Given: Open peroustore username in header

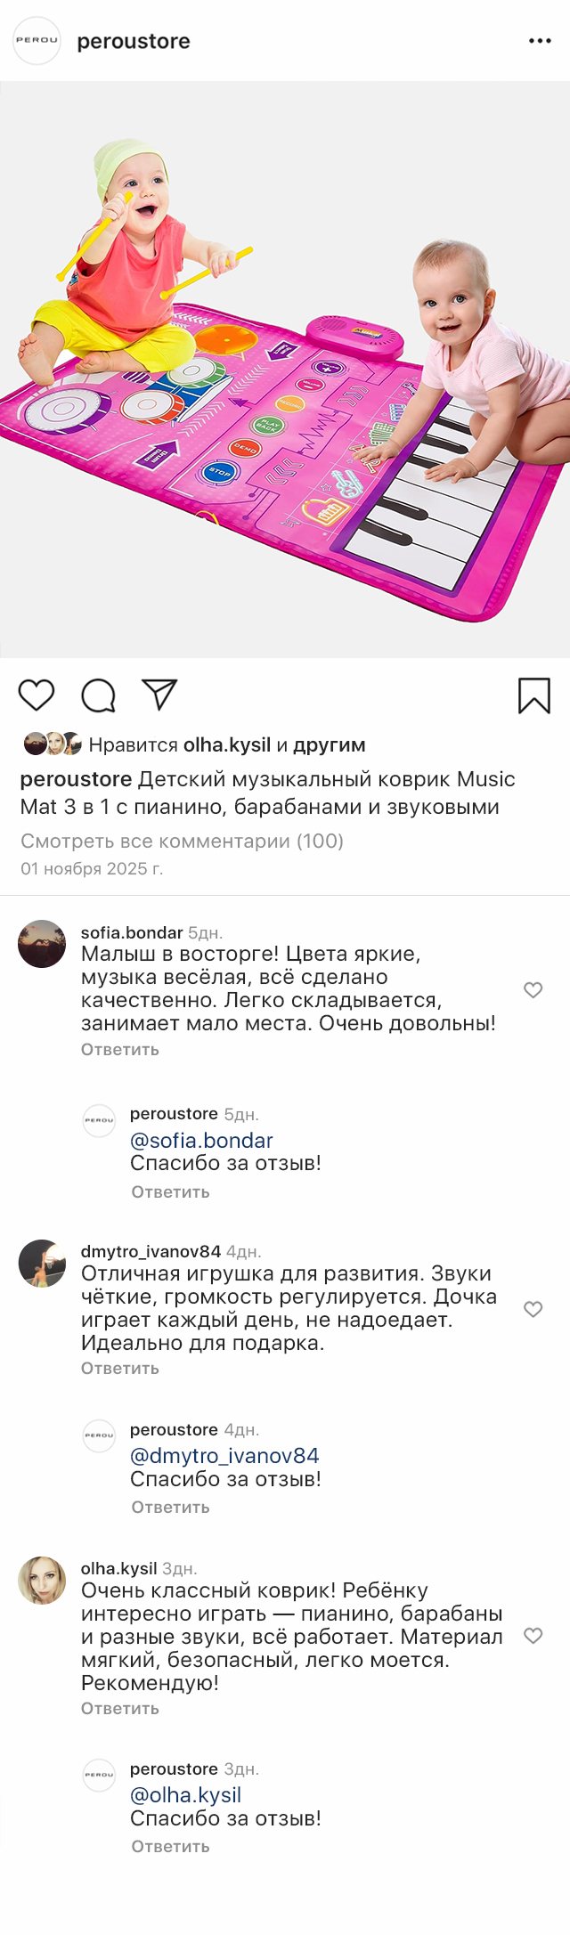Looking at the screenshot, I should click(x=134, y=41).
